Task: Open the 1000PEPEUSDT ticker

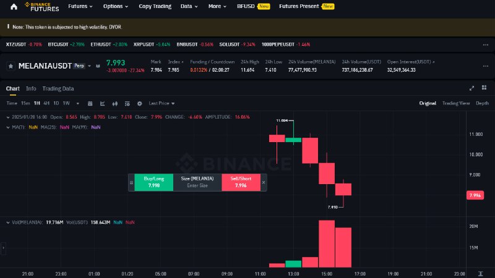Action: click(x=286, y=44)
